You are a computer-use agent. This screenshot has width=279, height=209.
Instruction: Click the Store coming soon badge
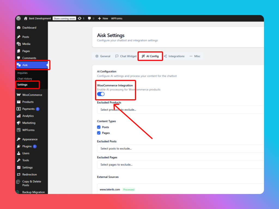64,19
